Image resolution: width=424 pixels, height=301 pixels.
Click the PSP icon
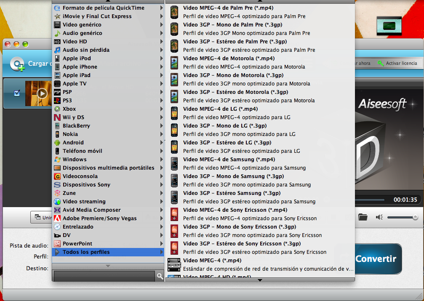pyautogui.click(x=57, y=92)
